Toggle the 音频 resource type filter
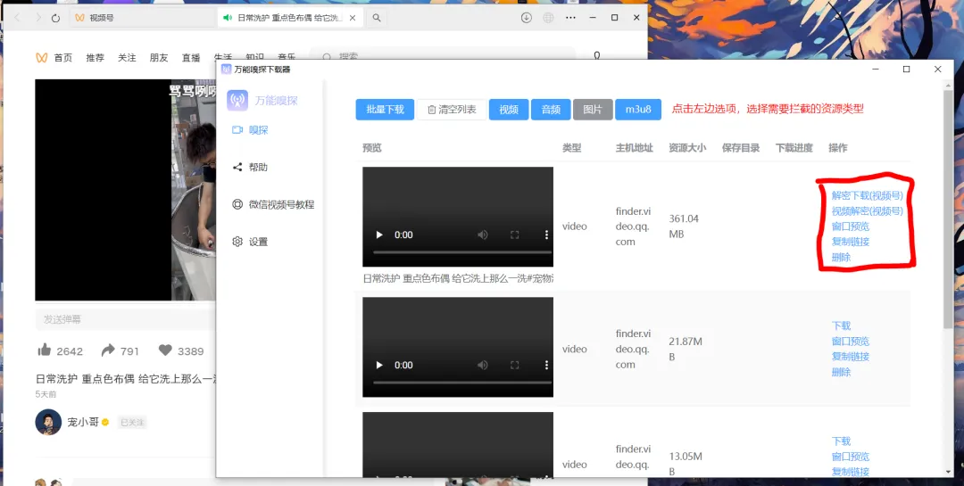Image resolution: width=964 pixels, height=486 pixels. (551, 110)
